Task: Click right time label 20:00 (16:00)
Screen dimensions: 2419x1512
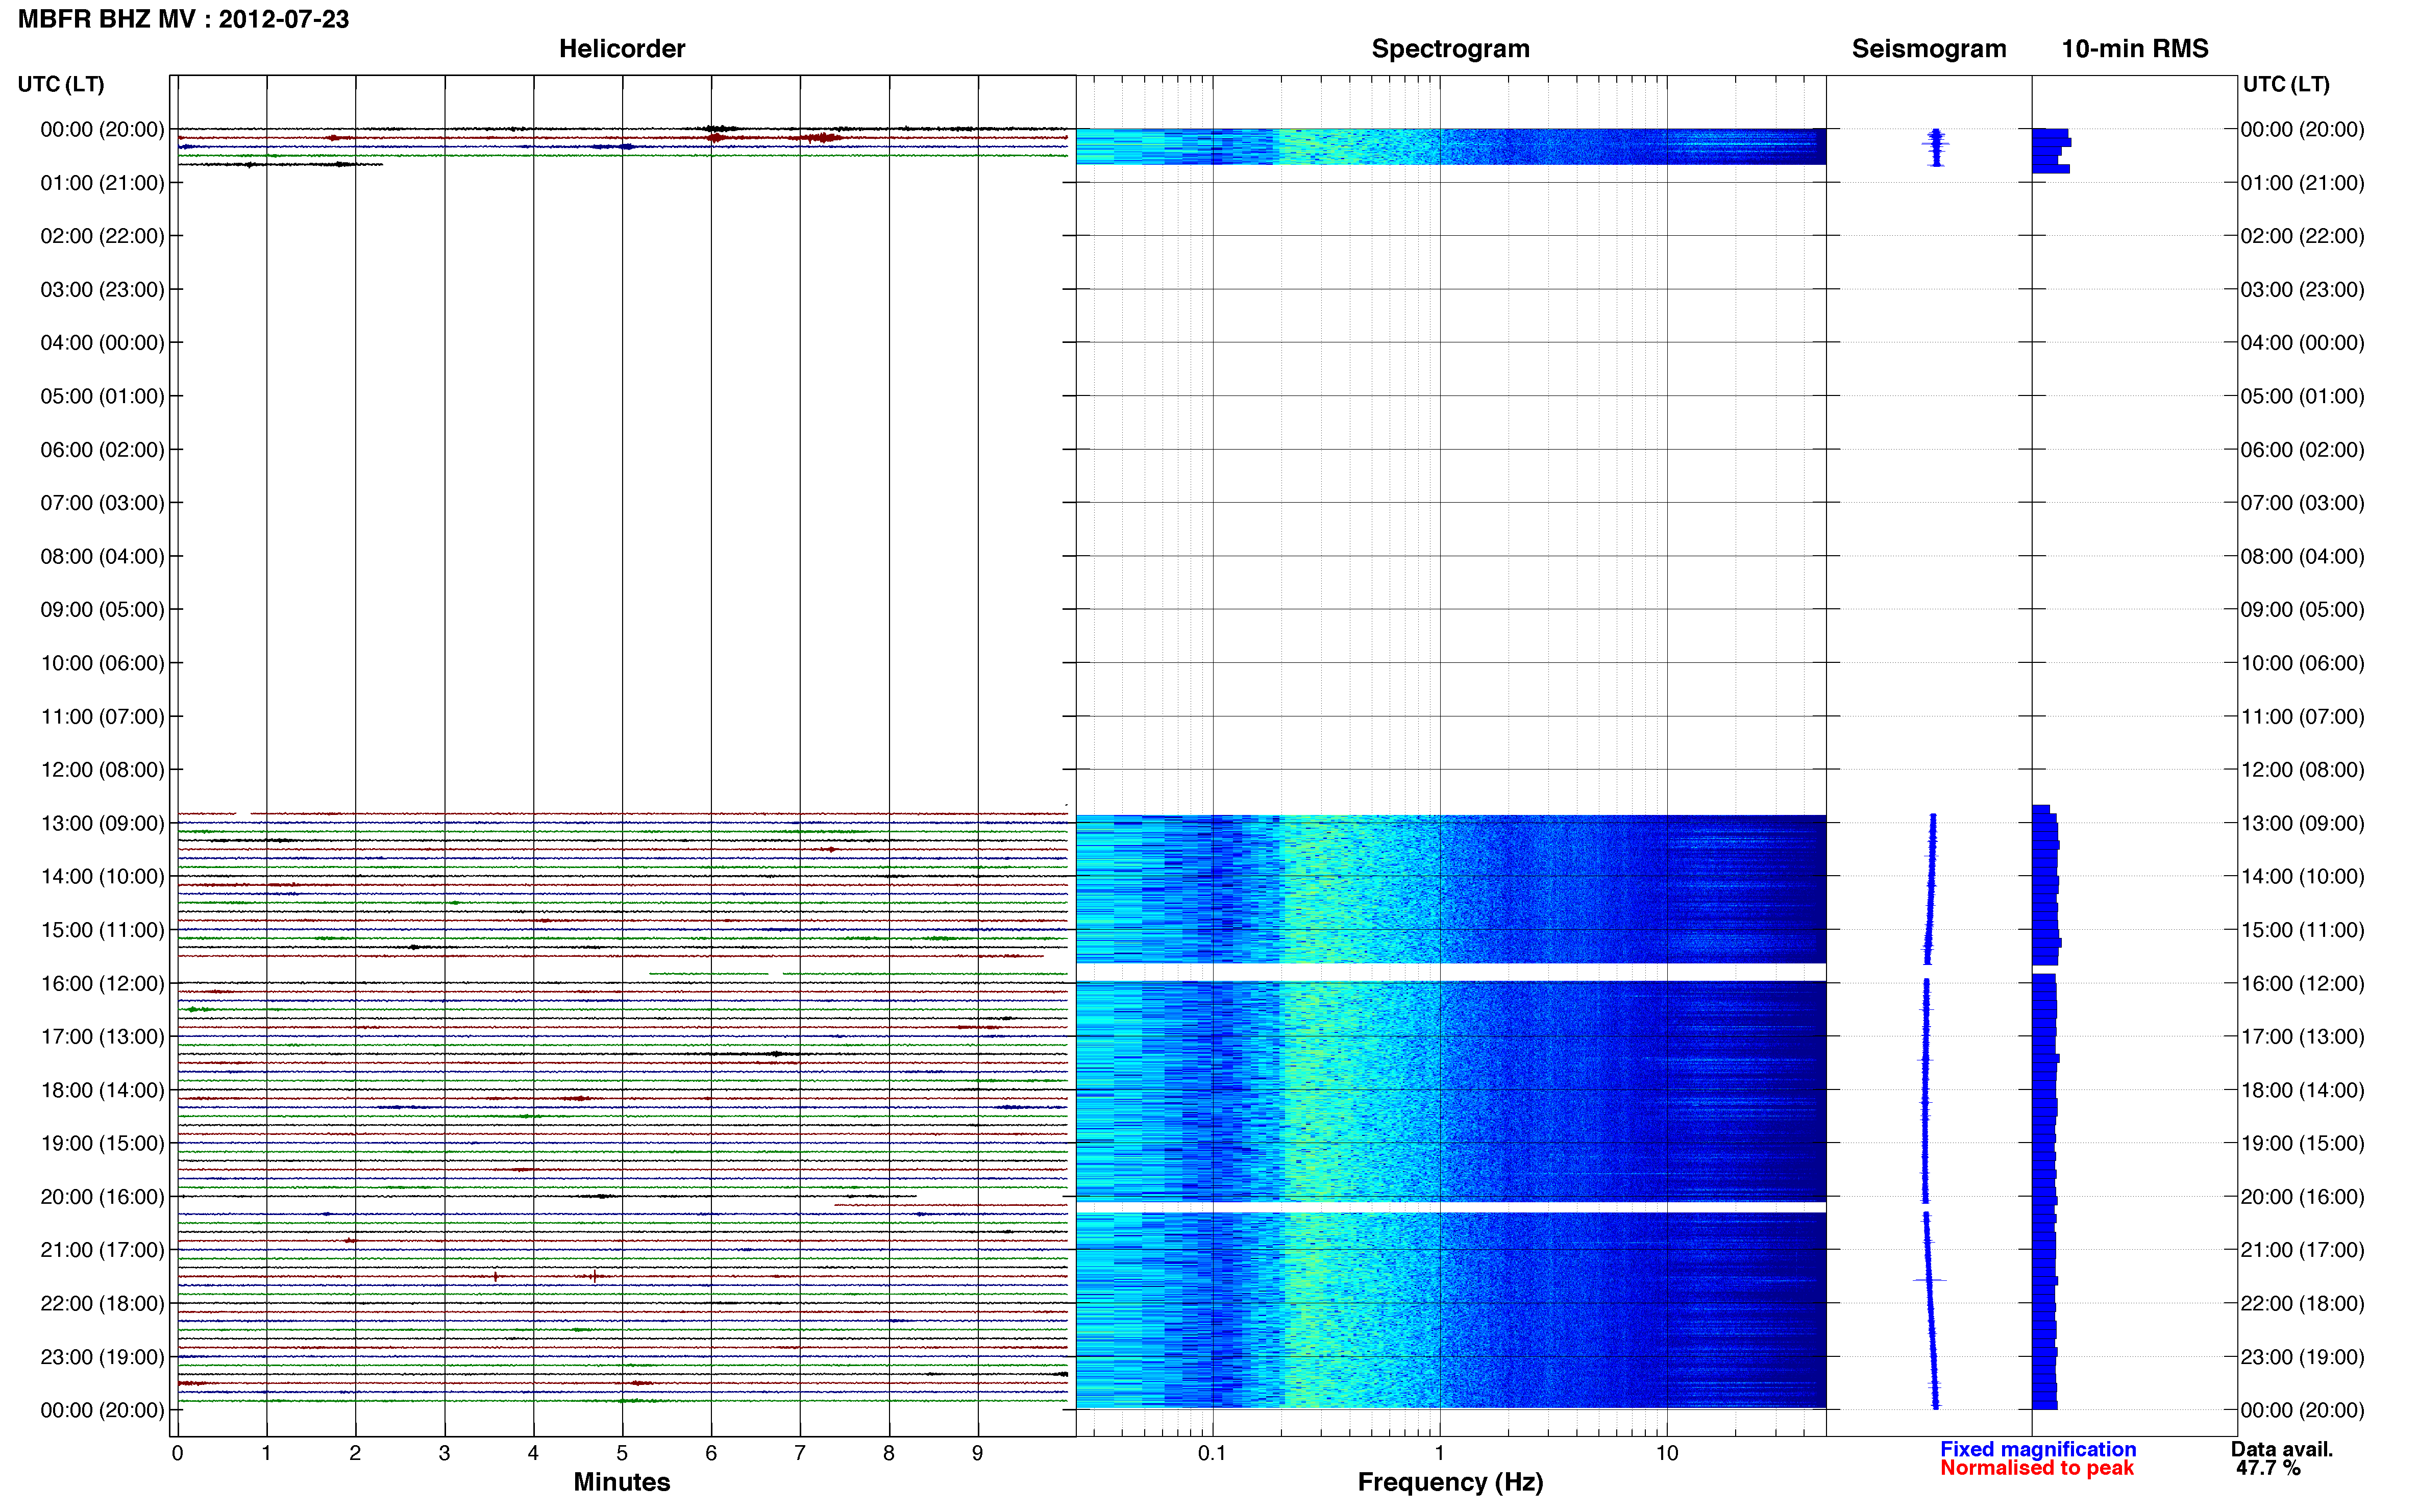Action: click(2302, 1197)
